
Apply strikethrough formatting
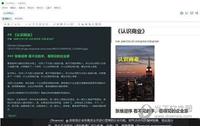(x=19, y=24)
